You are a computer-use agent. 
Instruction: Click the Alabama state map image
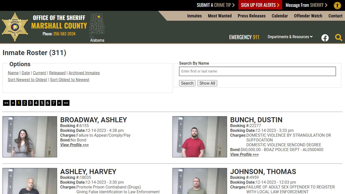click(97, 26)
